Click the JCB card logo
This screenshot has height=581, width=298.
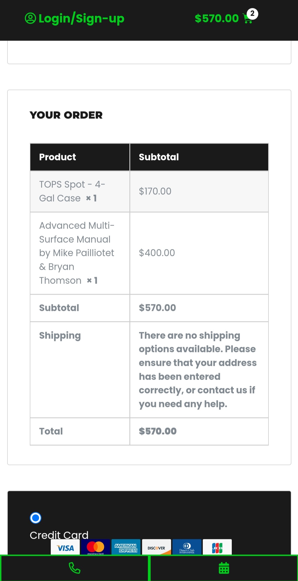tap(217, 547)
